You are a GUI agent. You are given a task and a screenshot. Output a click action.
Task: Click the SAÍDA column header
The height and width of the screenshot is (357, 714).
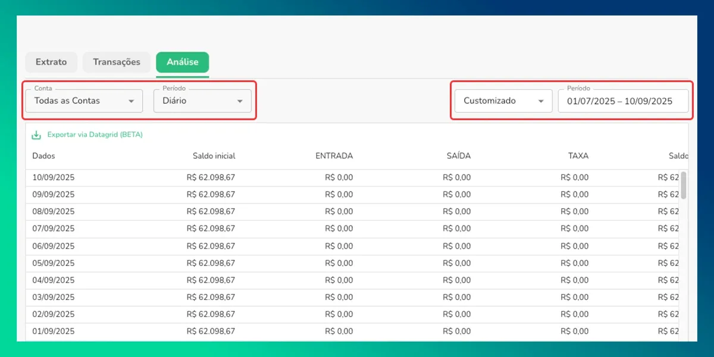tap(458, 156)
